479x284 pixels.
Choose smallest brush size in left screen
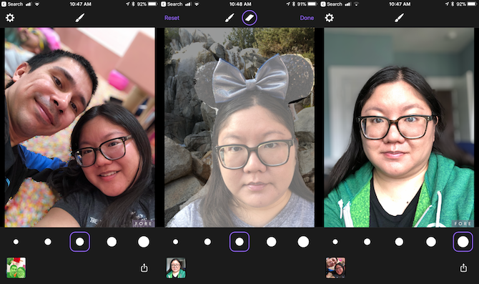pos(16,242)
